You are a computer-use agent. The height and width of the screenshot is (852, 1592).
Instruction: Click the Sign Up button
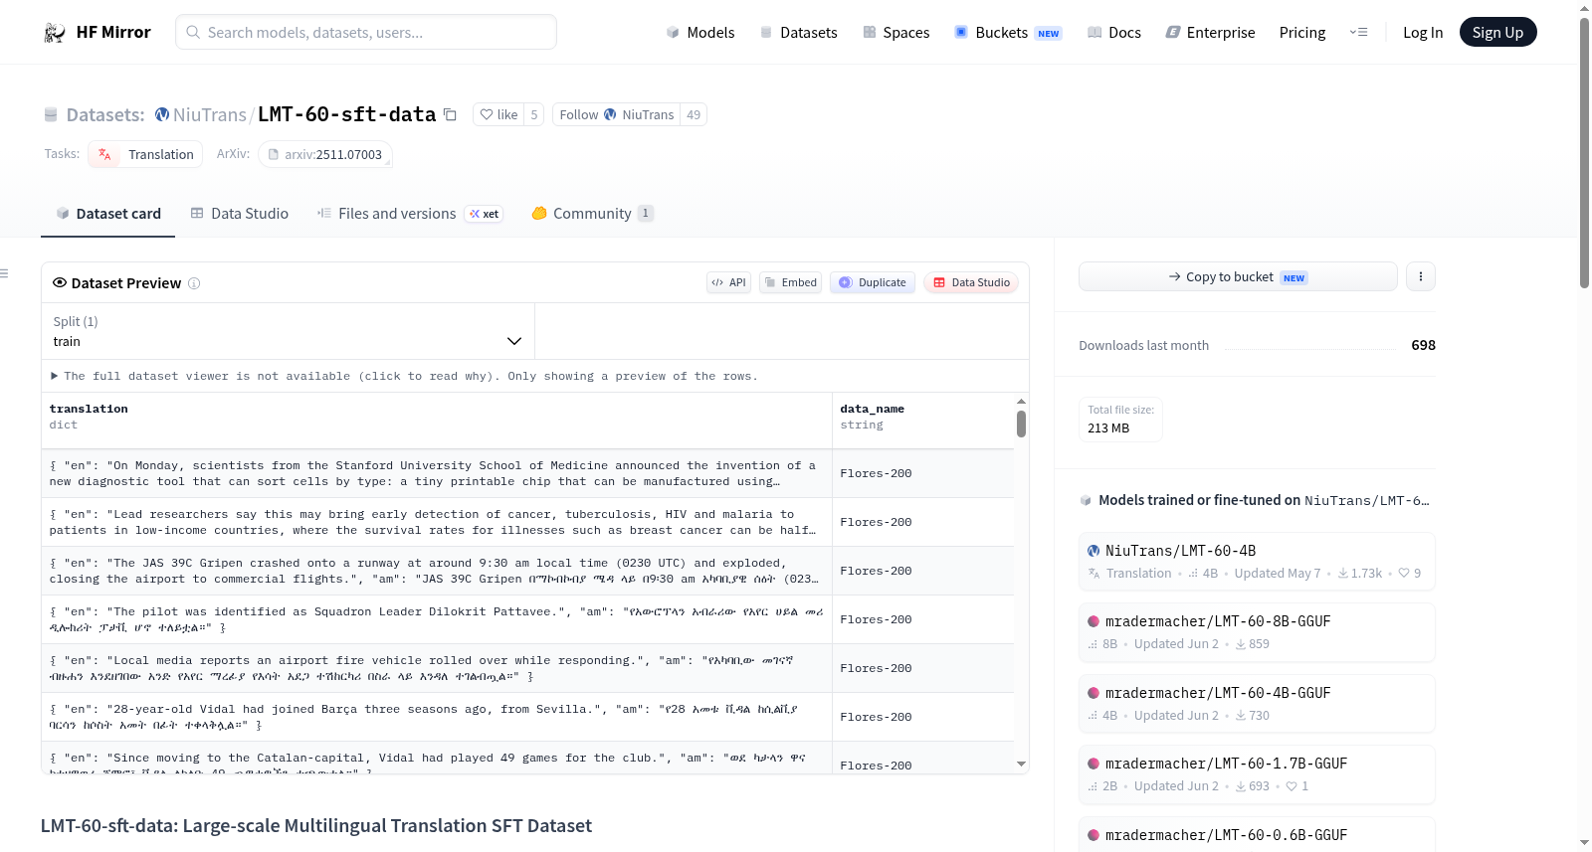point(1497,32)
